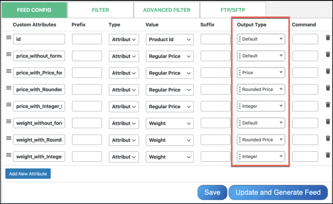The height and width of the screenshot is (204, 333).
Task: Click drag handle of weight_without_format row
Action: 8,122
